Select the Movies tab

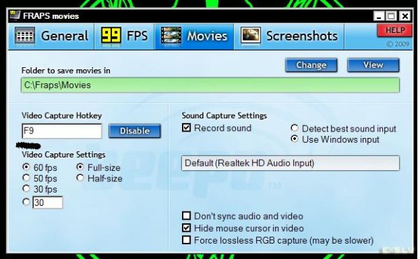tap(194, 36)
